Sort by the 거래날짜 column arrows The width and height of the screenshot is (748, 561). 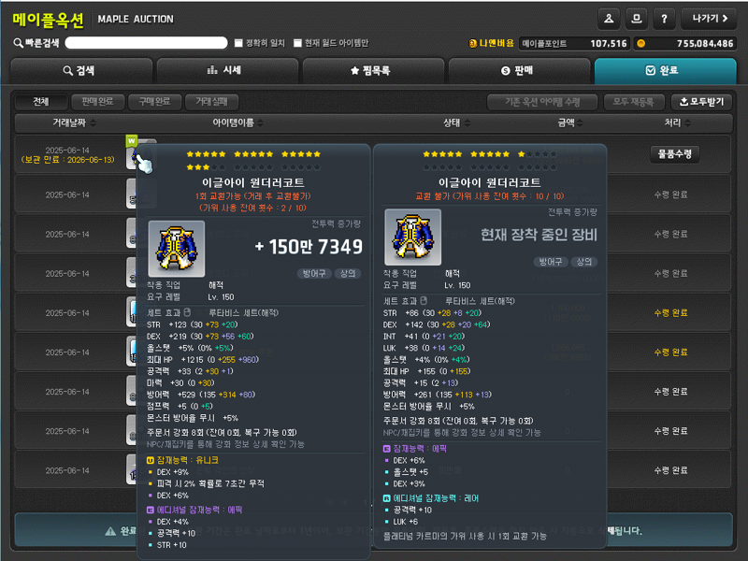pyautogui.click(x=93, y=123)
